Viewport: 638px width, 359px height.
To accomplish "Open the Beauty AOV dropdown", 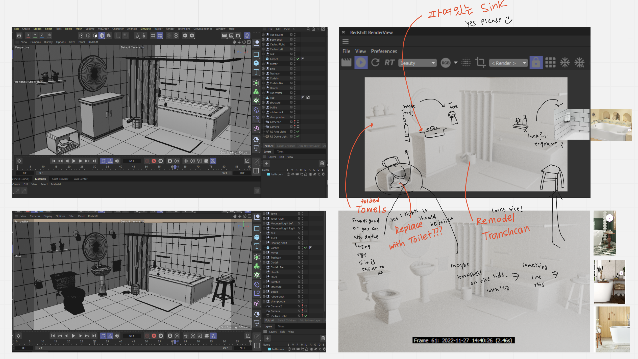I will [x=418, y=63].
